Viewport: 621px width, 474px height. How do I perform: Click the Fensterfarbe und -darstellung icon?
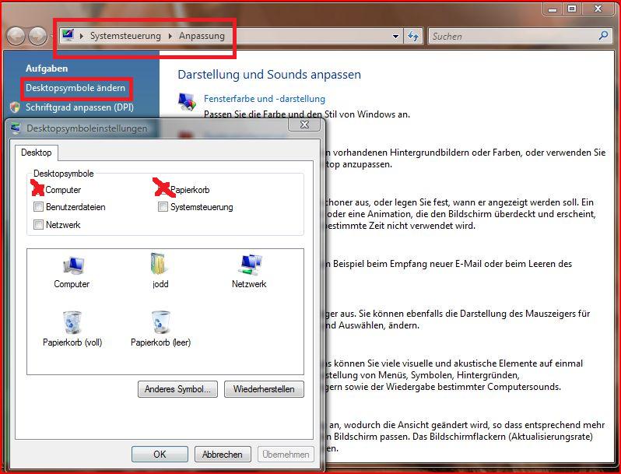click(x=187, y=101)
